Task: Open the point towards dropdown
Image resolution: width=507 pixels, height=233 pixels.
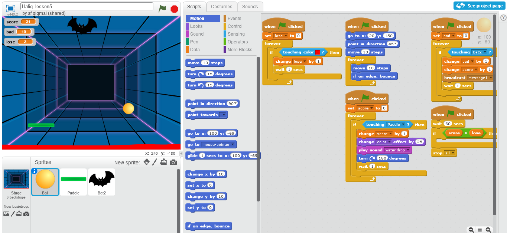Action: (223, 115)
